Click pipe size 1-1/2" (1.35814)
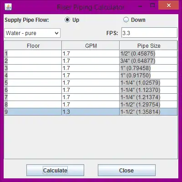Screen dimensions: 182x182 (148, 112)
